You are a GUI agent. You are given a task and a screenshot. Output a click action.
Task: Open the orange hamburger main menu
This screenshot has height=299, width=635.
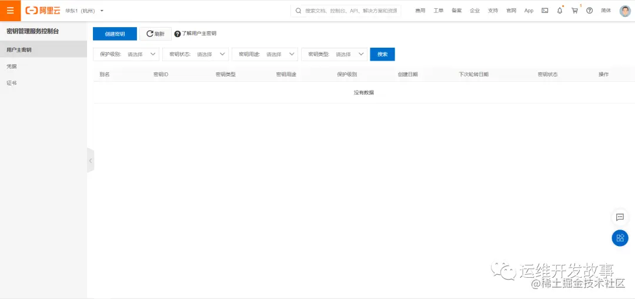pos(10,11)
